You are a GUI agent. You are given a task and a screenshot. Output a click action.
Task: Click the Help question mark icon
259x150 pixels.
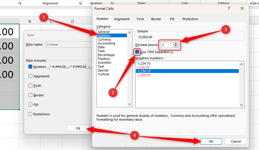229,9
